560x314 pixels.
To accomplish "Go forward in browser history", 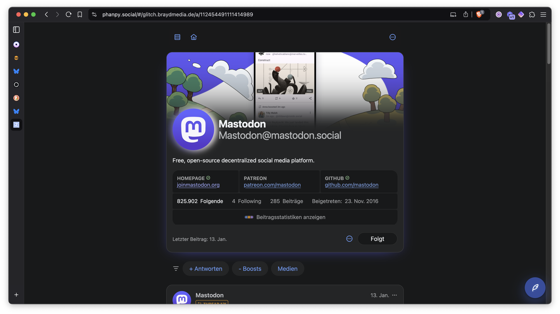I will click(x=57, y=15).
